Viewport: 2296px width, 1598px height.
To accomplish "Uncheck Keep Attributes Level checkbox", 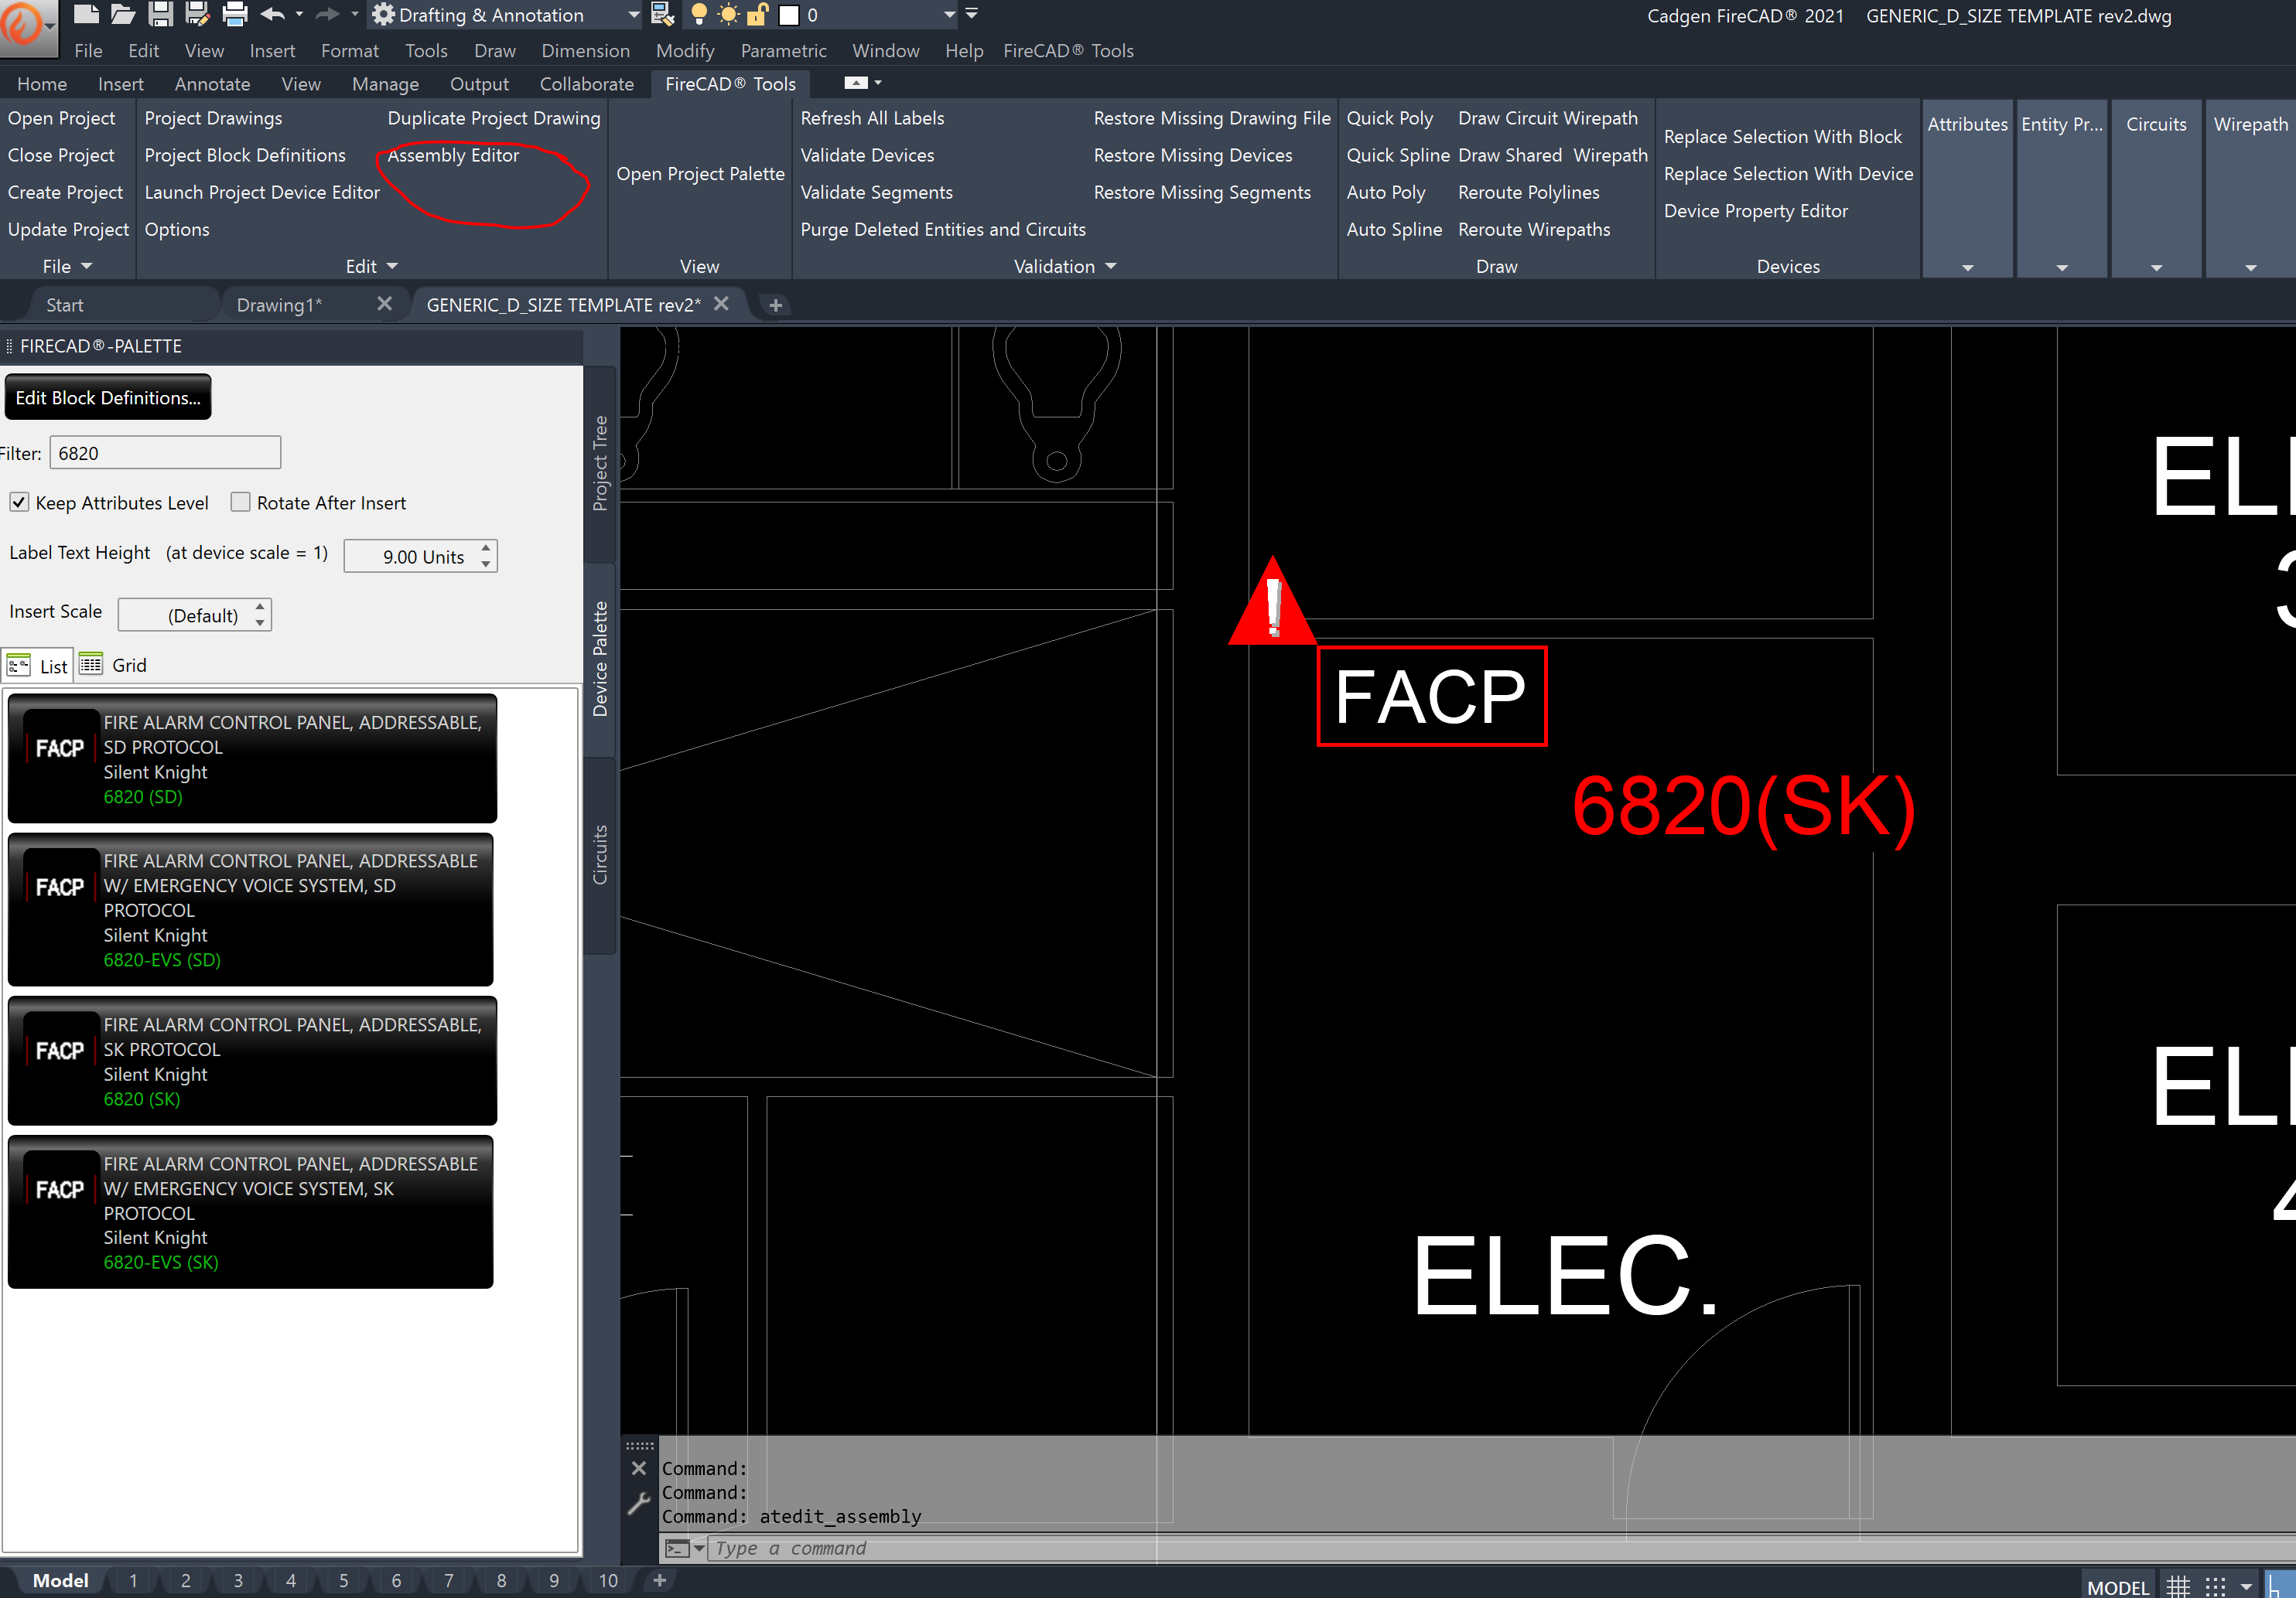I will point(19,502).
